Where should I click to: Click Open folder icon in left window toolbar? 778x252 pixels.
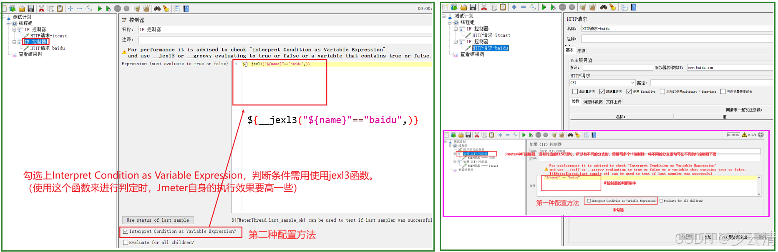pos(22,8)
